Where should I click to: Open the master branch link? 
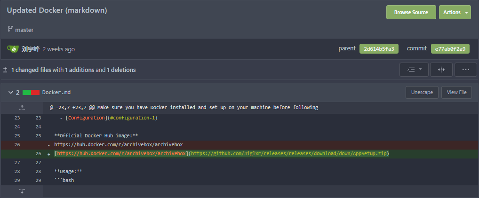[24, 30]
